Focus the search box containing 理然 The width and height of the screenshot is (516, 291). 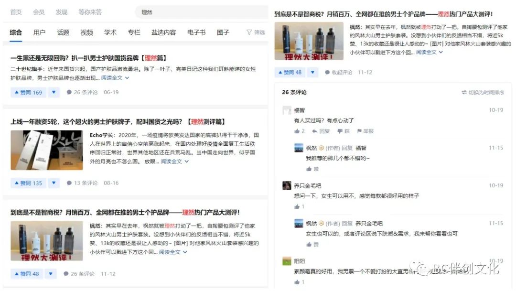(x=202, y=12)
